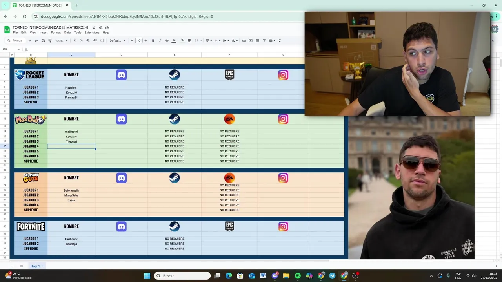Select cell containing Batonewells
The height and width of the screenshot is (282, 502).
(71, 190)
